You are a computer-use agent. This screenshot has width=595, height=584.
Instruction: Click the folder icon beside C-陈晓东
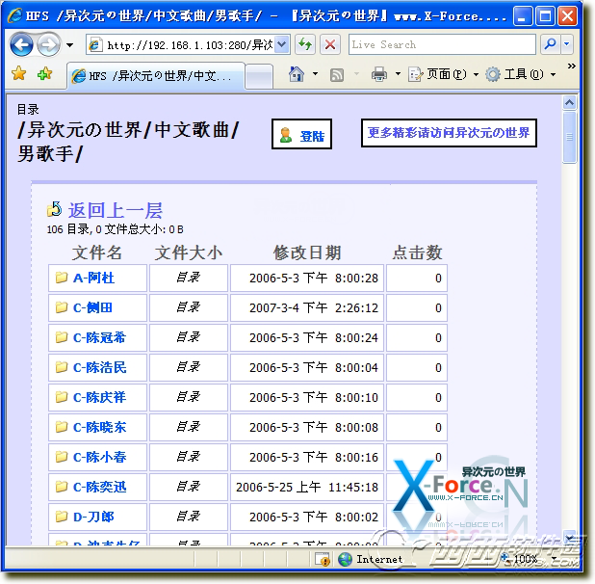(62, 427)
